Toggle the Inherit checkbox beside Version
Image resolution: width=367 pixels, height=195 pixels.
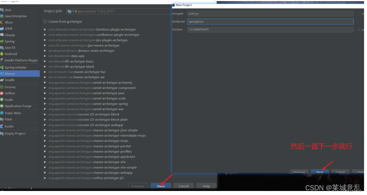point(359,30)
